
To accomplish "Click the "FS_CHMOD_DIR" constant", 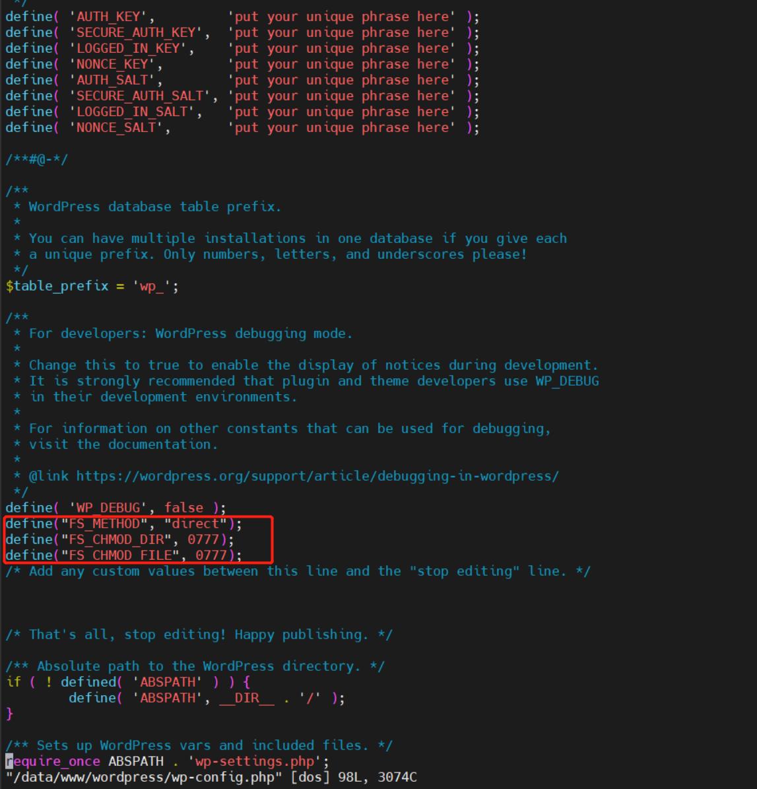I will tap(116, 539).
